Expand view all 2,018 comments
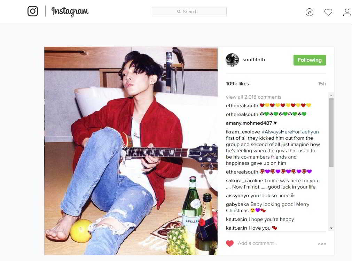 pyautogui.click(x=253, y=97)
